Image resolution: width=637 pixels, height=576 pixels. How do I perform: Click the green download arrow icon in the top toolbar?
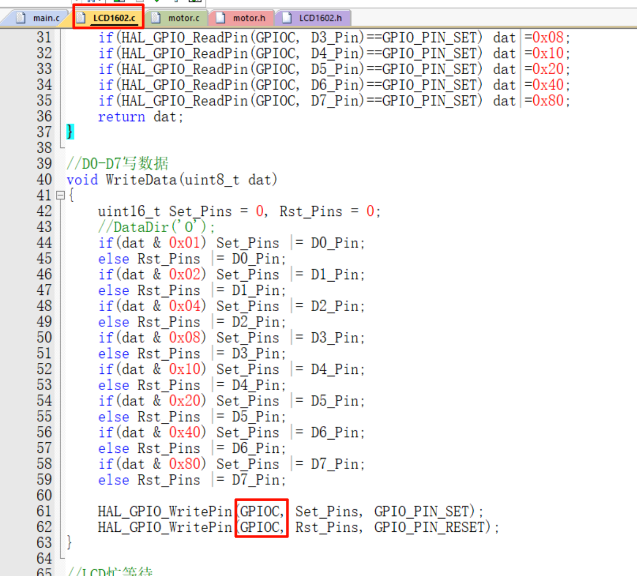pos(156,2)
